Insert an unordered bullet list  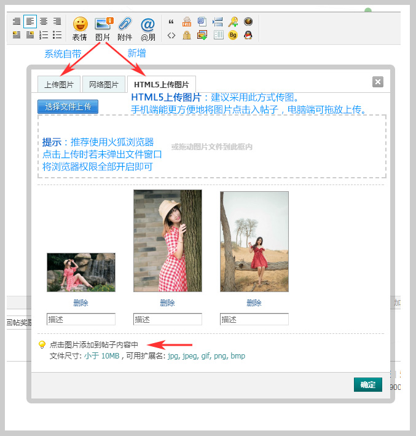tap(57, 35)
